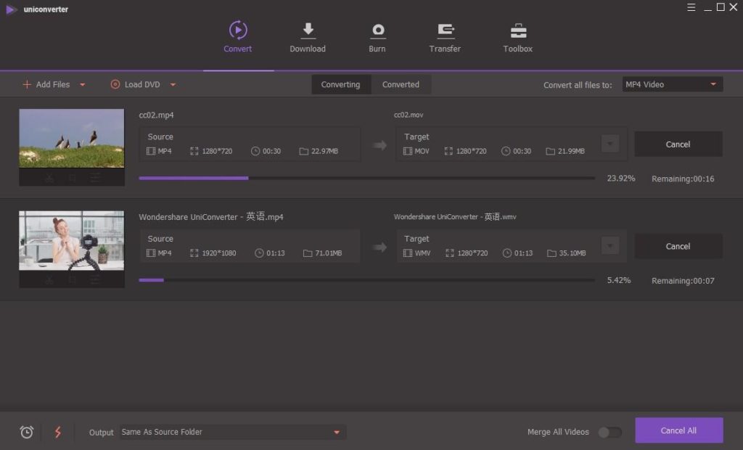Screen dimensions: 743x450
Task: Click the scheduler alarm clock icon
Action: [x=27, y=432]
